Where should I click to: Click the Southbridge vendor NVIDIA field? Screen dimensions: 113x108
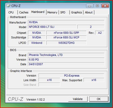pyautogui.click(x=37, y=37)
